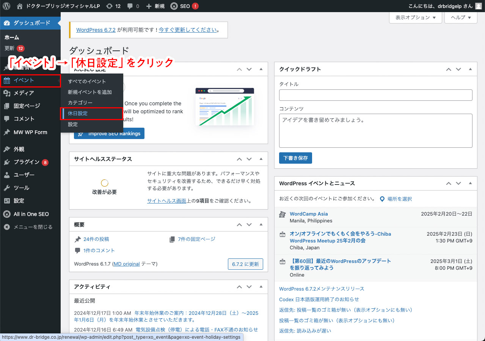Move AIOSEO panel up arrow
The height and width of the screenshot is (341, 485).
point(239,69)
